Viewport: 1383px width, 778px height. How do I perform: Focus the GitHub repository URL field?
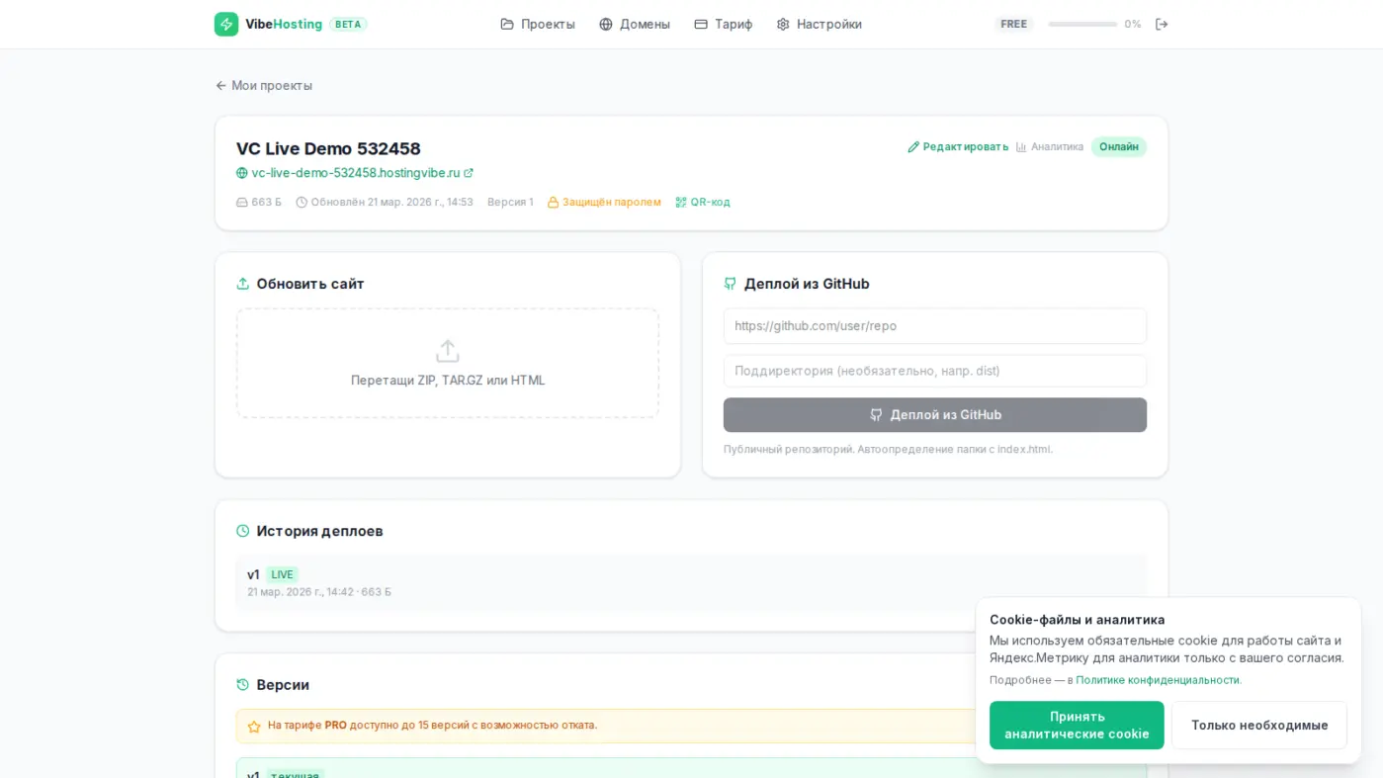[x=935, y=325]
